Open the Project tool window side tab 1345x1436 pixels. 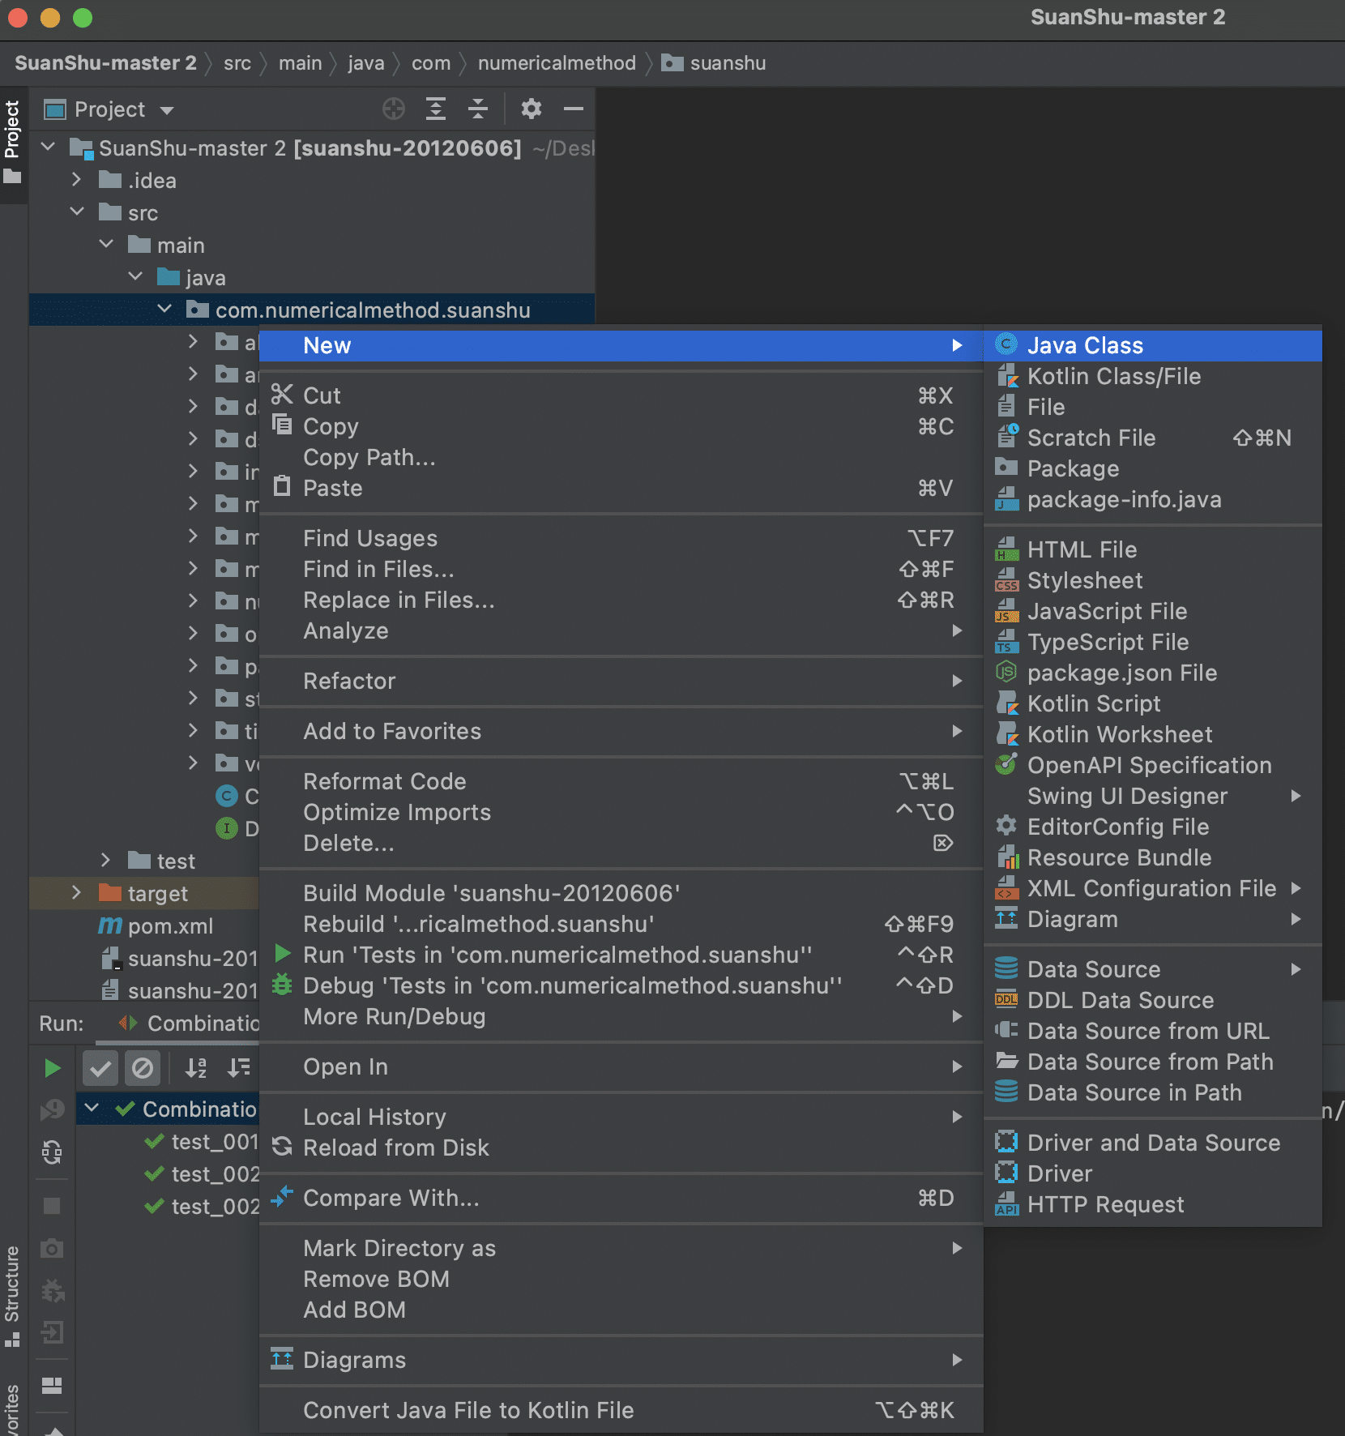click(12, 143)
